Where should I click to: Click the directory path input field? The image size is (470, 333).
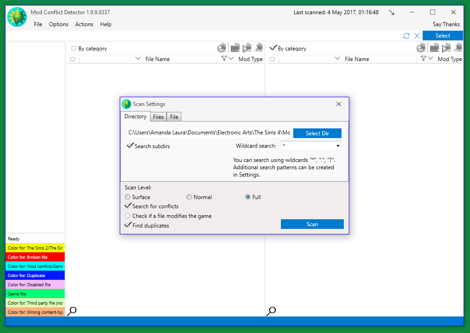pos(210,133)
